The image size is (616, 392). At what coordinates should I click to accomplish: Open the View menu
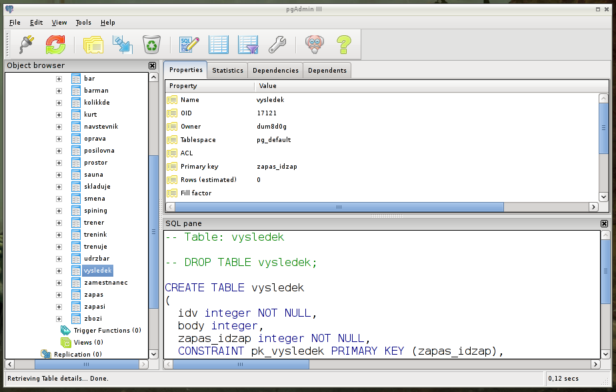[59, 23]
